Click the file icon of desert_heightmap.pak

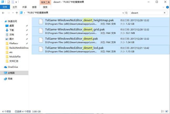click(x=41, y=22)
